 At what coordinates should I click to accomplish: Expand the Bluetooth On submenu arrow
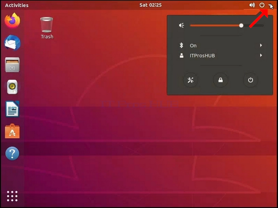261,45
